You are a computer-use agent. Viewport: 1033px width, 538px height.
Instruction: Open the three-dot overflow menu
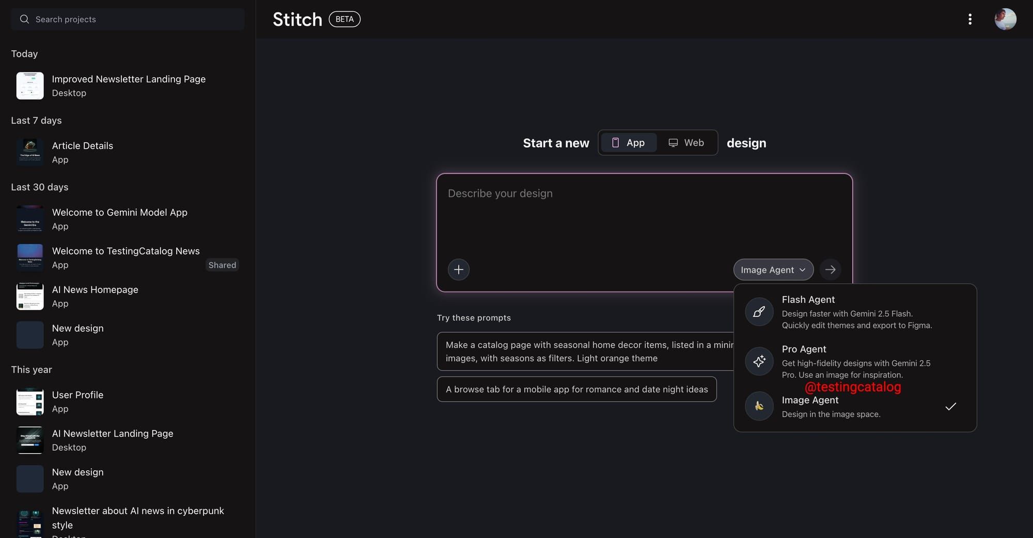971,19
